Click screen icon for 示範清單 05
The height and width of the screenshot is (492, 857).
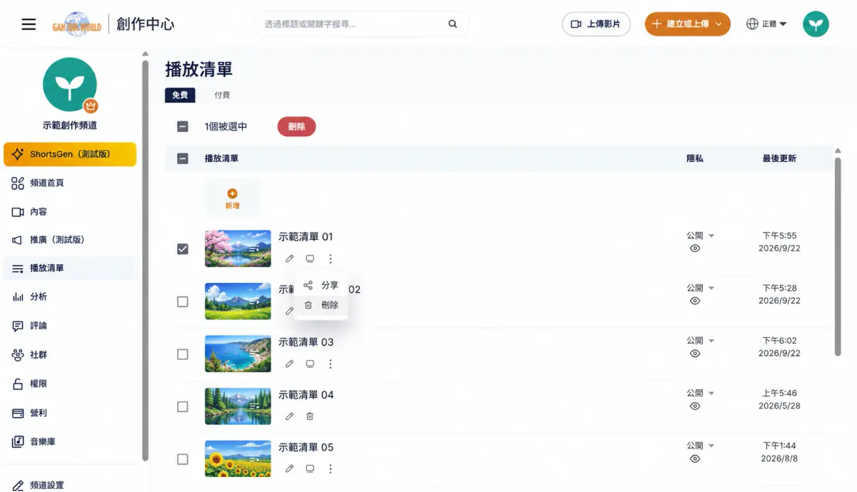point(310,468)
